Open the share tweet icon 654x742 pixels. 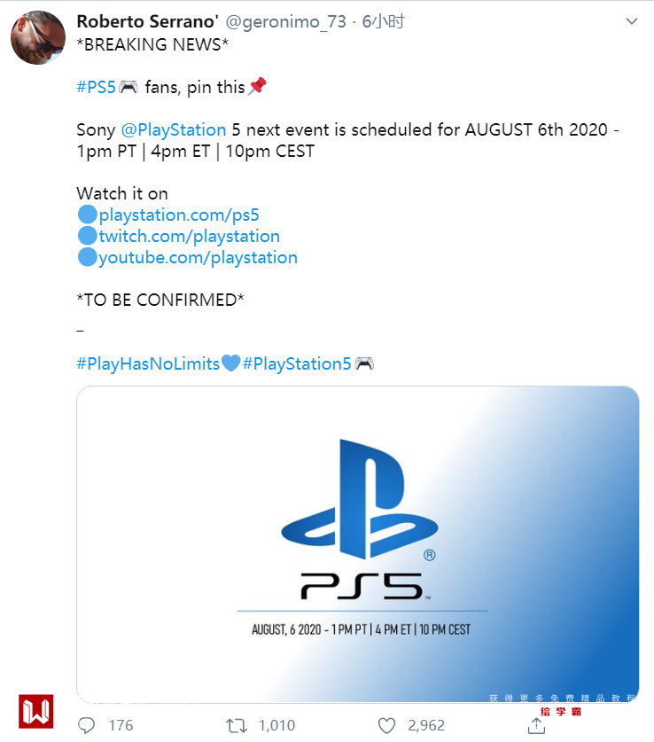(536, 725)
